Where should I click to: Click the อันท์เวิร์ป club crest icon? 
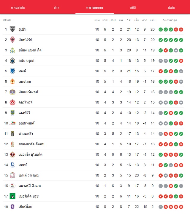12,40
